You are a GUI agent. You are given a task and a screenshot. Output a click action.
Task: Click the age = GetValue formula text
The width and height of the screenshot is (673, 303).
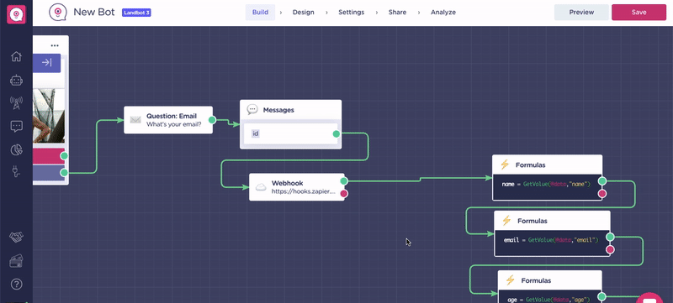tap(549, 299)
